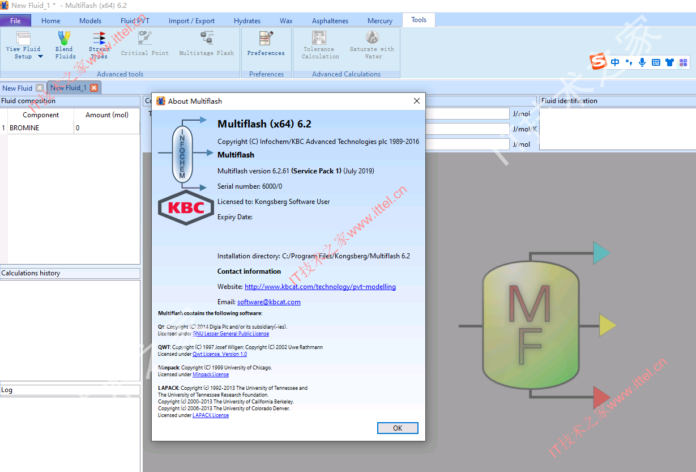Viewport: 696px width, 472px height.
Task: Open the kbcat.com pvt-modelling website link
Action: tap(320, 287)
